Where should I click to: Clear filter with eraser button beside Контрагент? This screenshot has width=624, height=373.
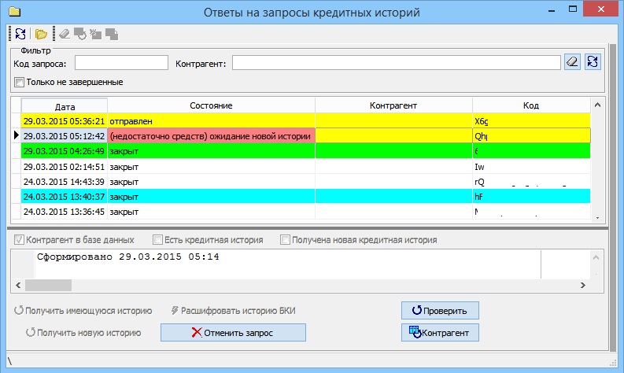572,62
